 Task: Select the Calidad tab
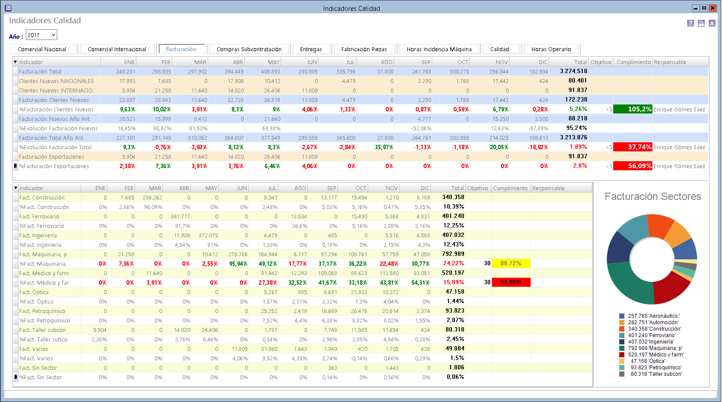(499, 49)
